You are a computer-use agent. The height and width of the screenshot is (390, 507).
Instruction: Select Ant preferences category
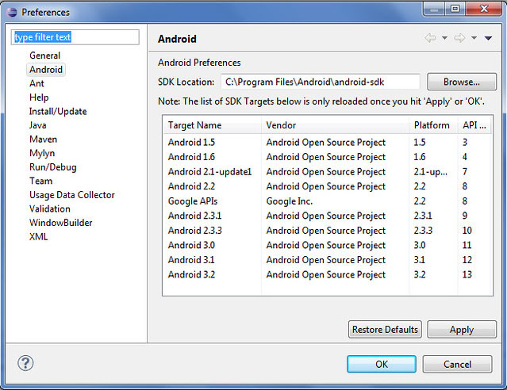click(x=36, y=83)
